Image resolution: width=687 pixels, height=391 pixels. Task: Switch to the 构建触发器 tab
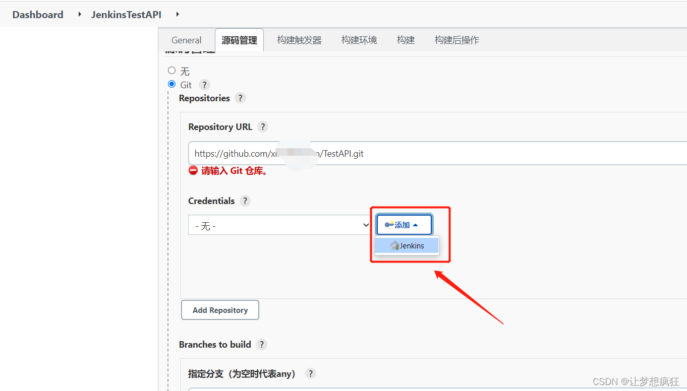click(x=299, y=40)
